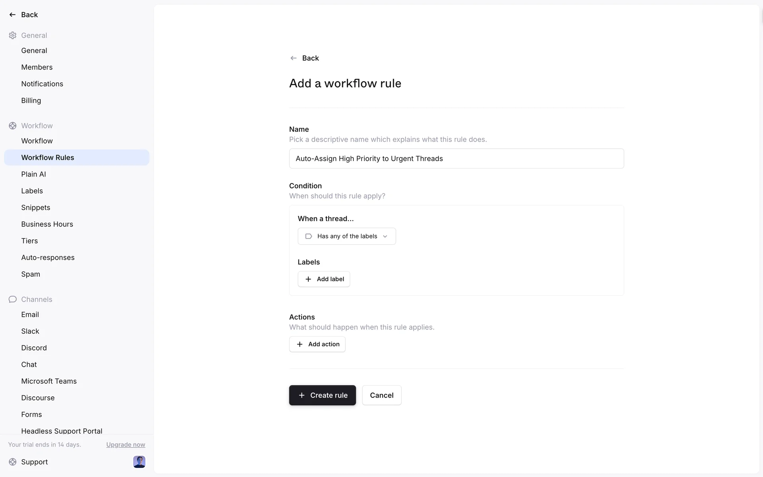This screenshot has height=477, width=763.
Task: Click the General section gear icon
Action: (x=13, y=35)
